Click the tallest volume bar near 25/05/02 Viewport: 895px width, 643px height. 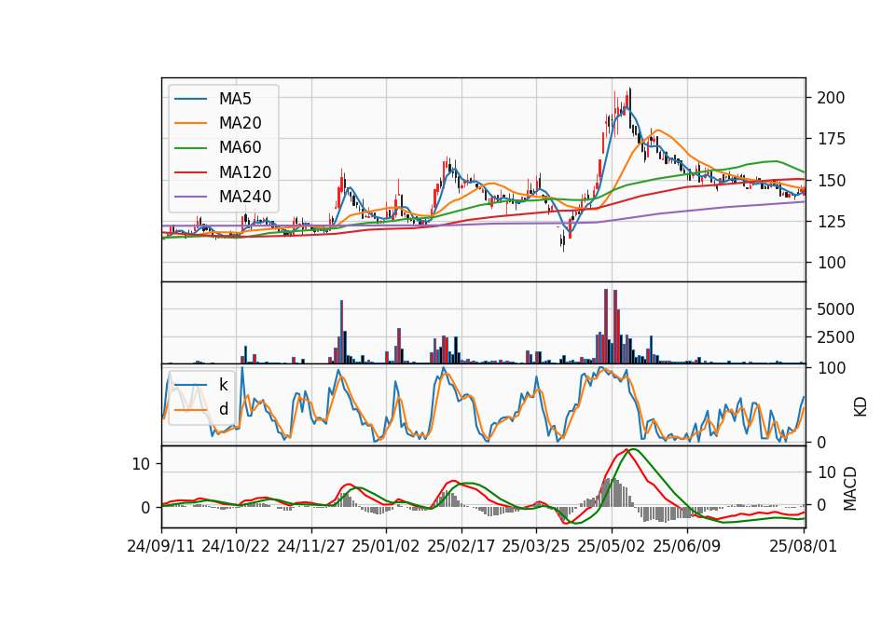(x=606, y=326)
